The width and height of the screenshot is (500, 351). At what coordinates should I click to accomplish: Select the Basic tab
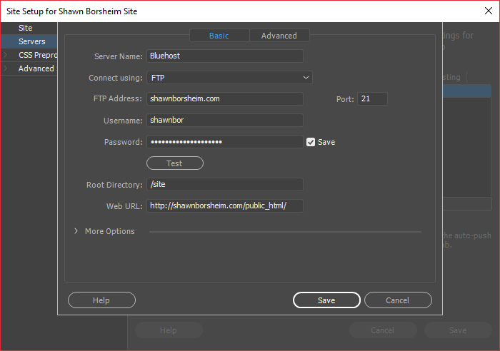coord(219,36)
